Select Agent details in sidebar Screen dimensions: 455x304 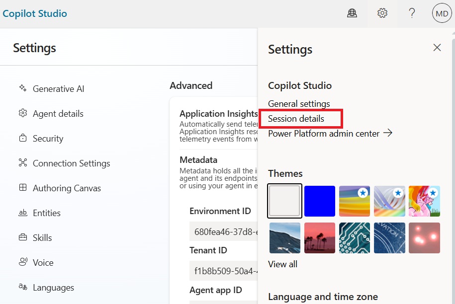[x=58, y=114]
